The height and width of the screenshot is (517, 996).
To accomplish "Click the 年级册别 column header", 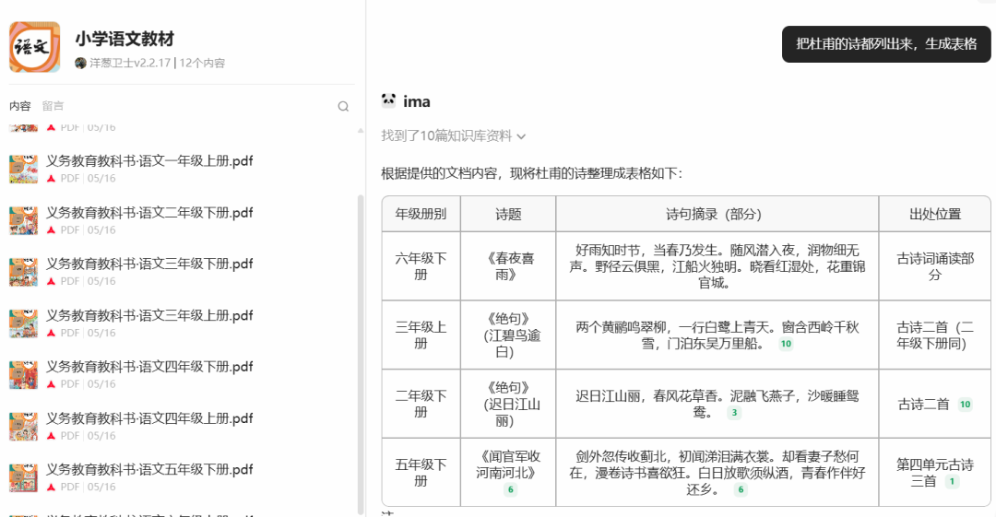I will (421, 214).
